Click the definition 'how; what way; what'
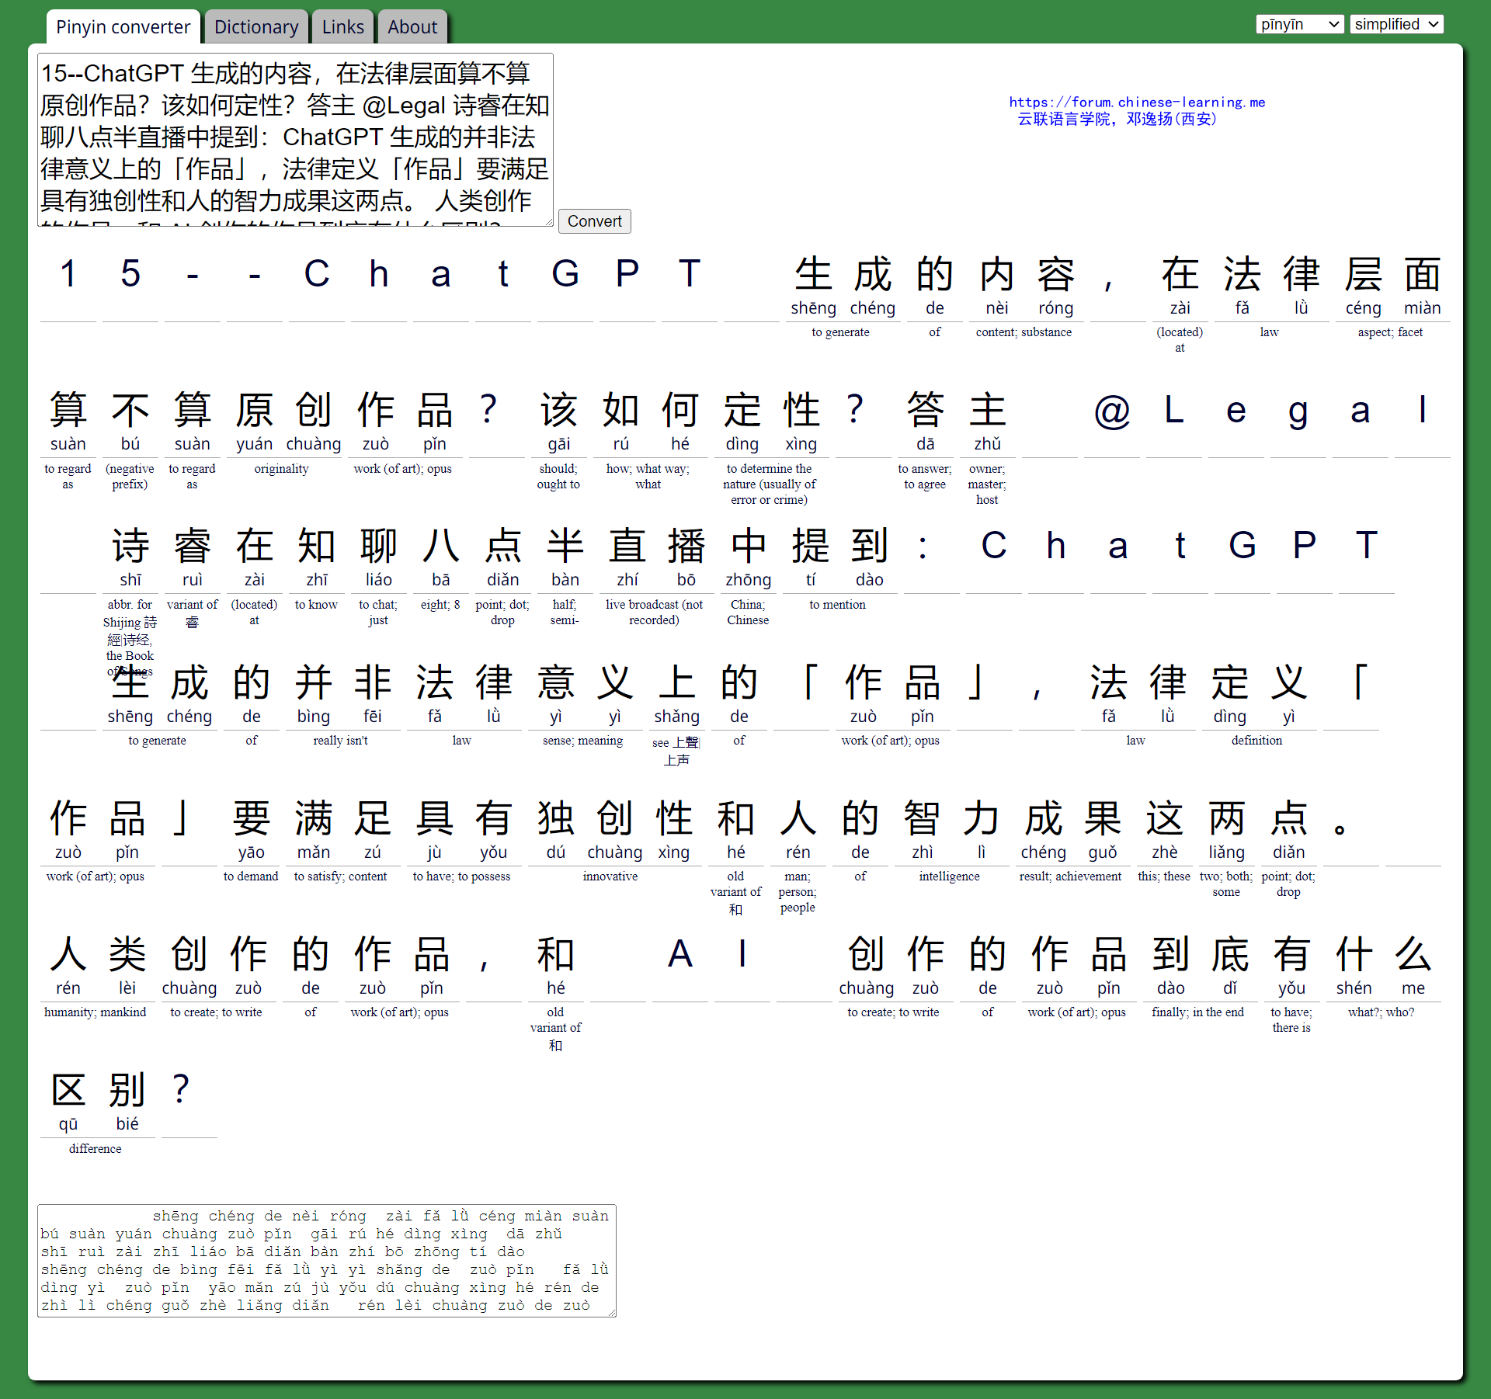 coord(648,477)
